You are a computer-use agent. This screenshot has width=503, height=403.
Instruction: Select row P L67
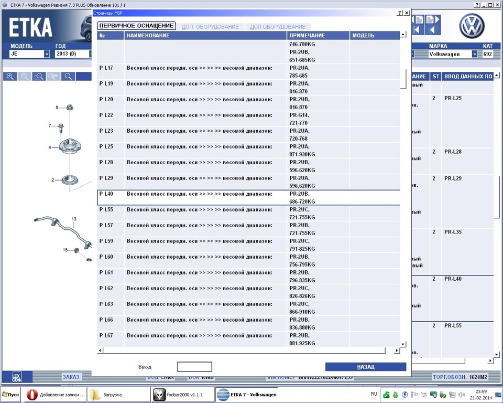[248, 340]
